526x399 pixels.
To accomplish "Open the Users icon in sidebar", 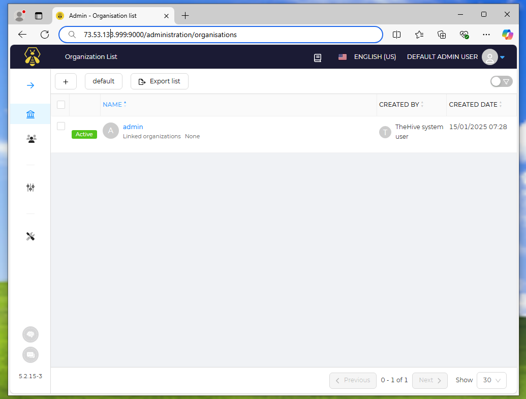I will pyautogui.click(x=30, y=138).
